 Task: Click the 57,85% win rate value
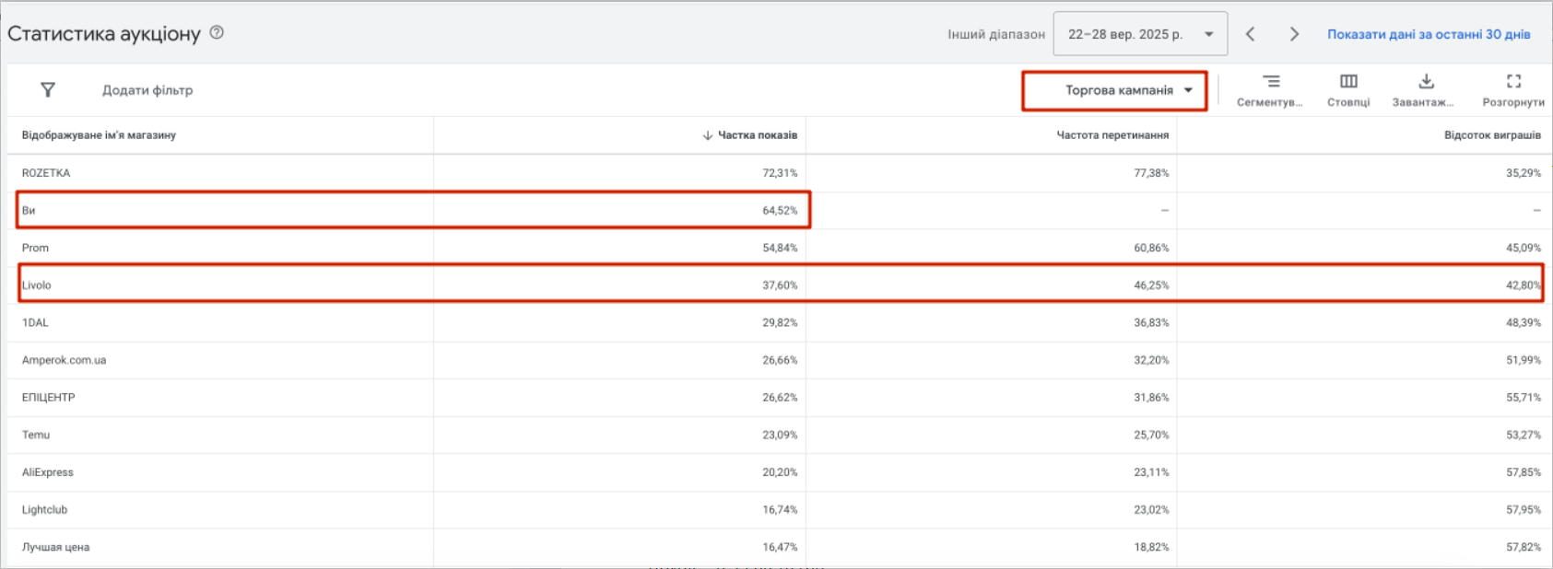click(x=1524, y=472)
